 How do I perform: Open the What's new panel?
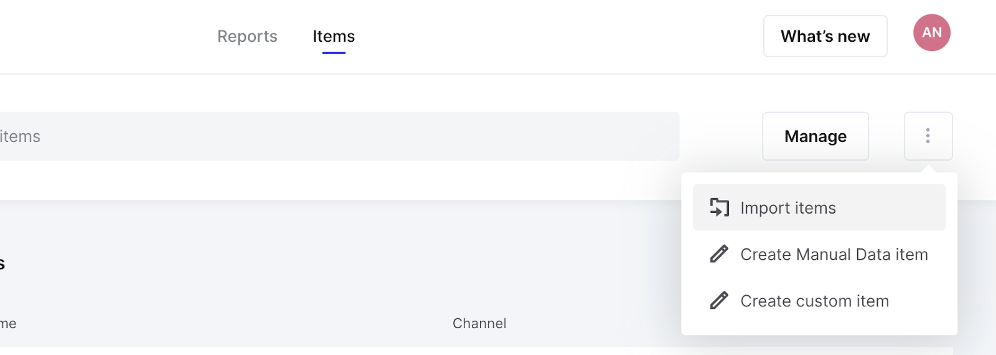coord(825,36)
